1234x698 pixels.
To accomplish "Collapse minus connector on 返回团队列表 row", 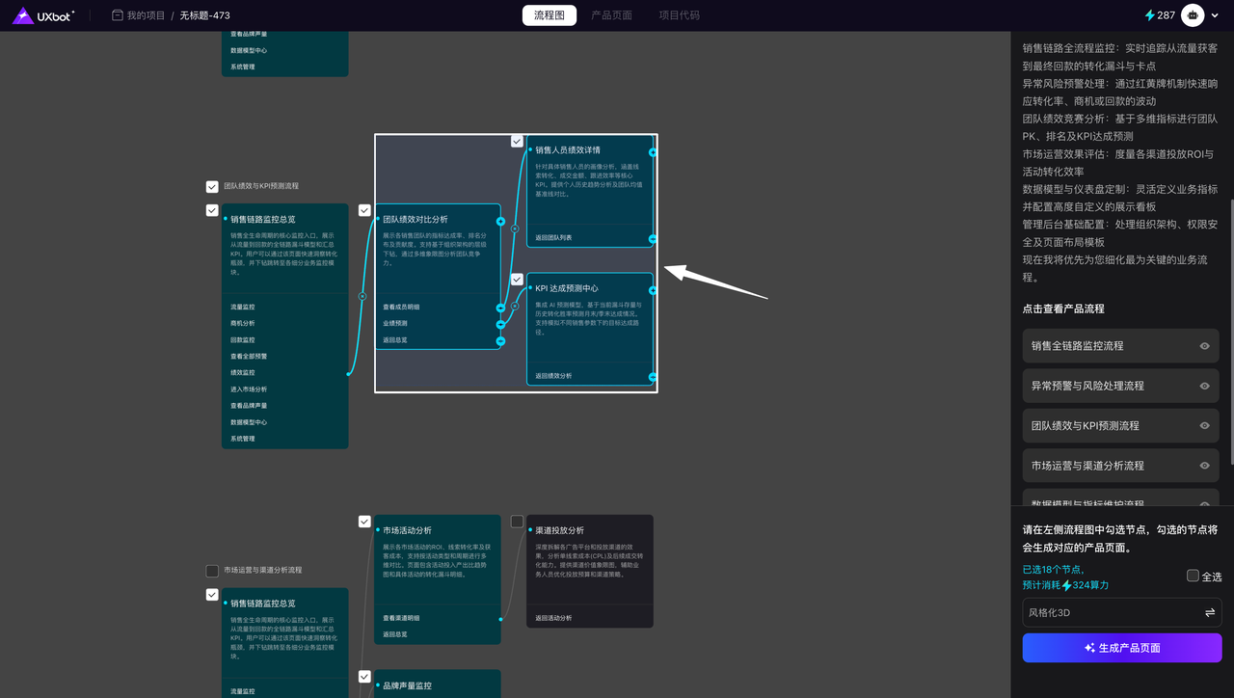I will point(653,238).
